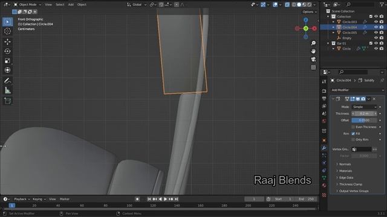Open the outliner filter funnel
This screenshot has height=217, width=387.
(382, 4)
